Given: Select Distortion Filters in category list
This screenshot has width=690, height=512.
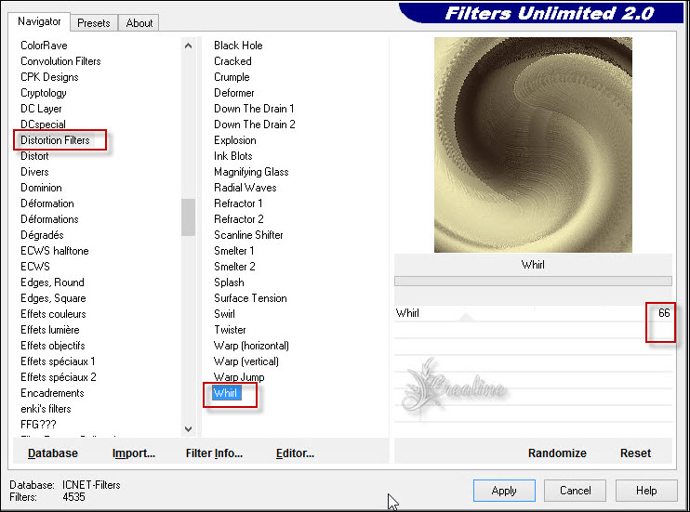Looking at the screenshot, I should click(x=56, y=140).
